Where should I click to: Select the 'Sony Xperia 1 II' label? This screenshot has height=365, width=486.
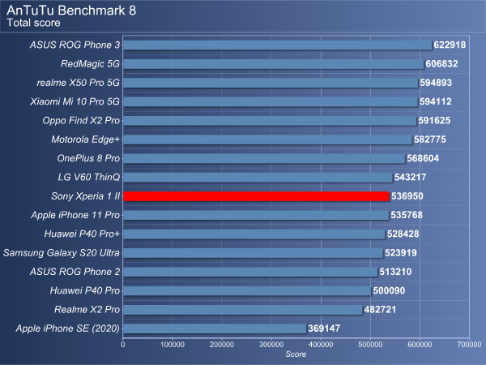click(86, 196)
